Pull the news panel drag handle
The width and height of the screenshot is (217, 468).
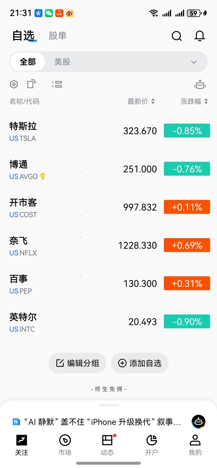[108, 405]
